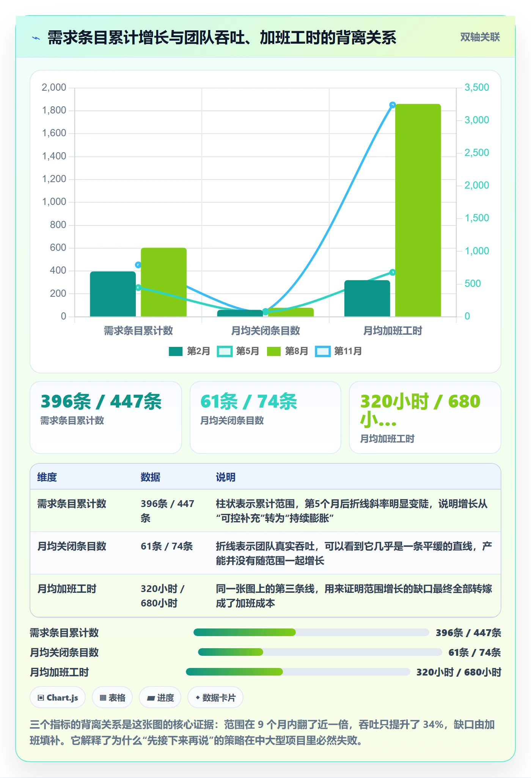Hide the 第8月 series via its legend entry
The width and height of the screenshot is (531, 778).
click(x=287, y=351)
